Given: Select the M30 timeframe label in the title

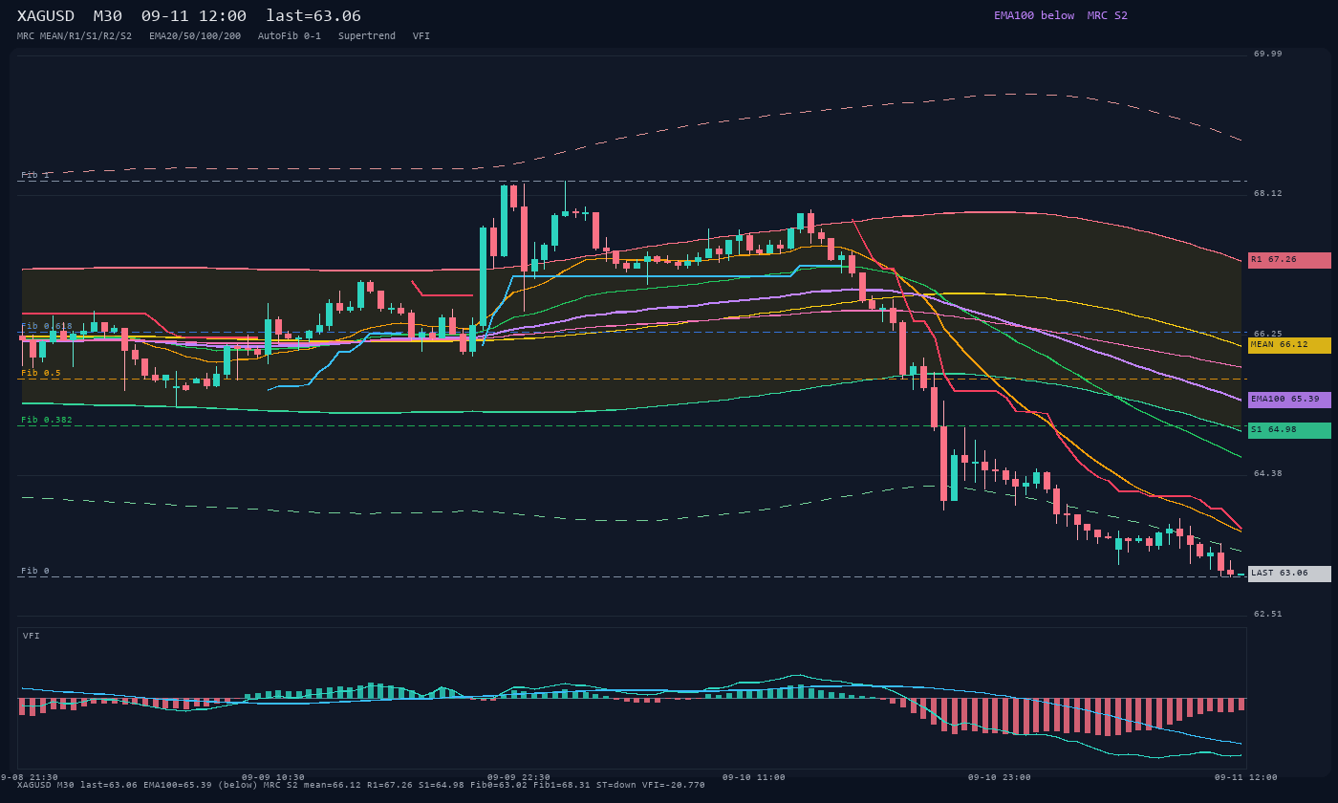Looking at the screenshot, I should click(x=108, y=15).
